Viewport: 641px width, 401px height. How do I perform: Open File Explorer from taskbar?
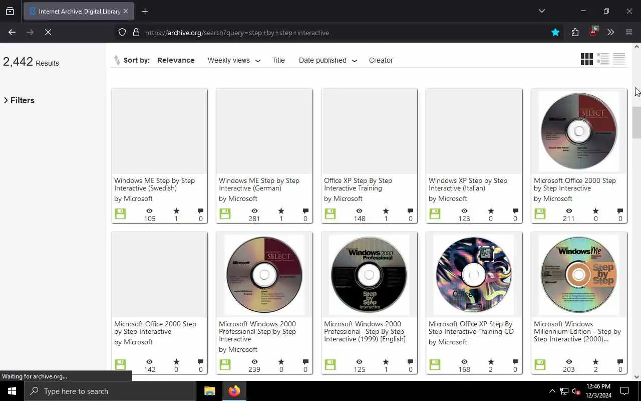[209, 391]
